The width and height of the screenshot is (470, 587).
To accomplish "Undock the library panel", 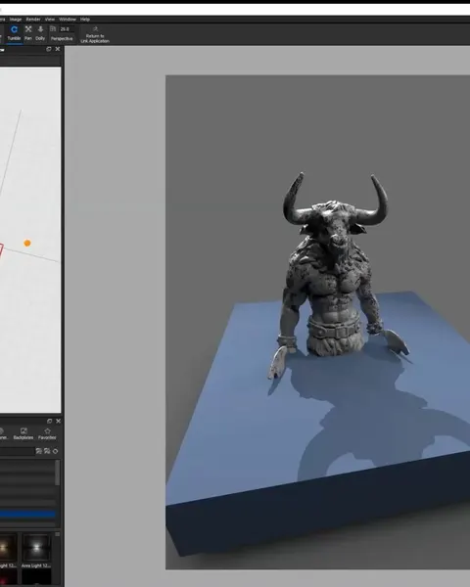I will tap(49, 421).
